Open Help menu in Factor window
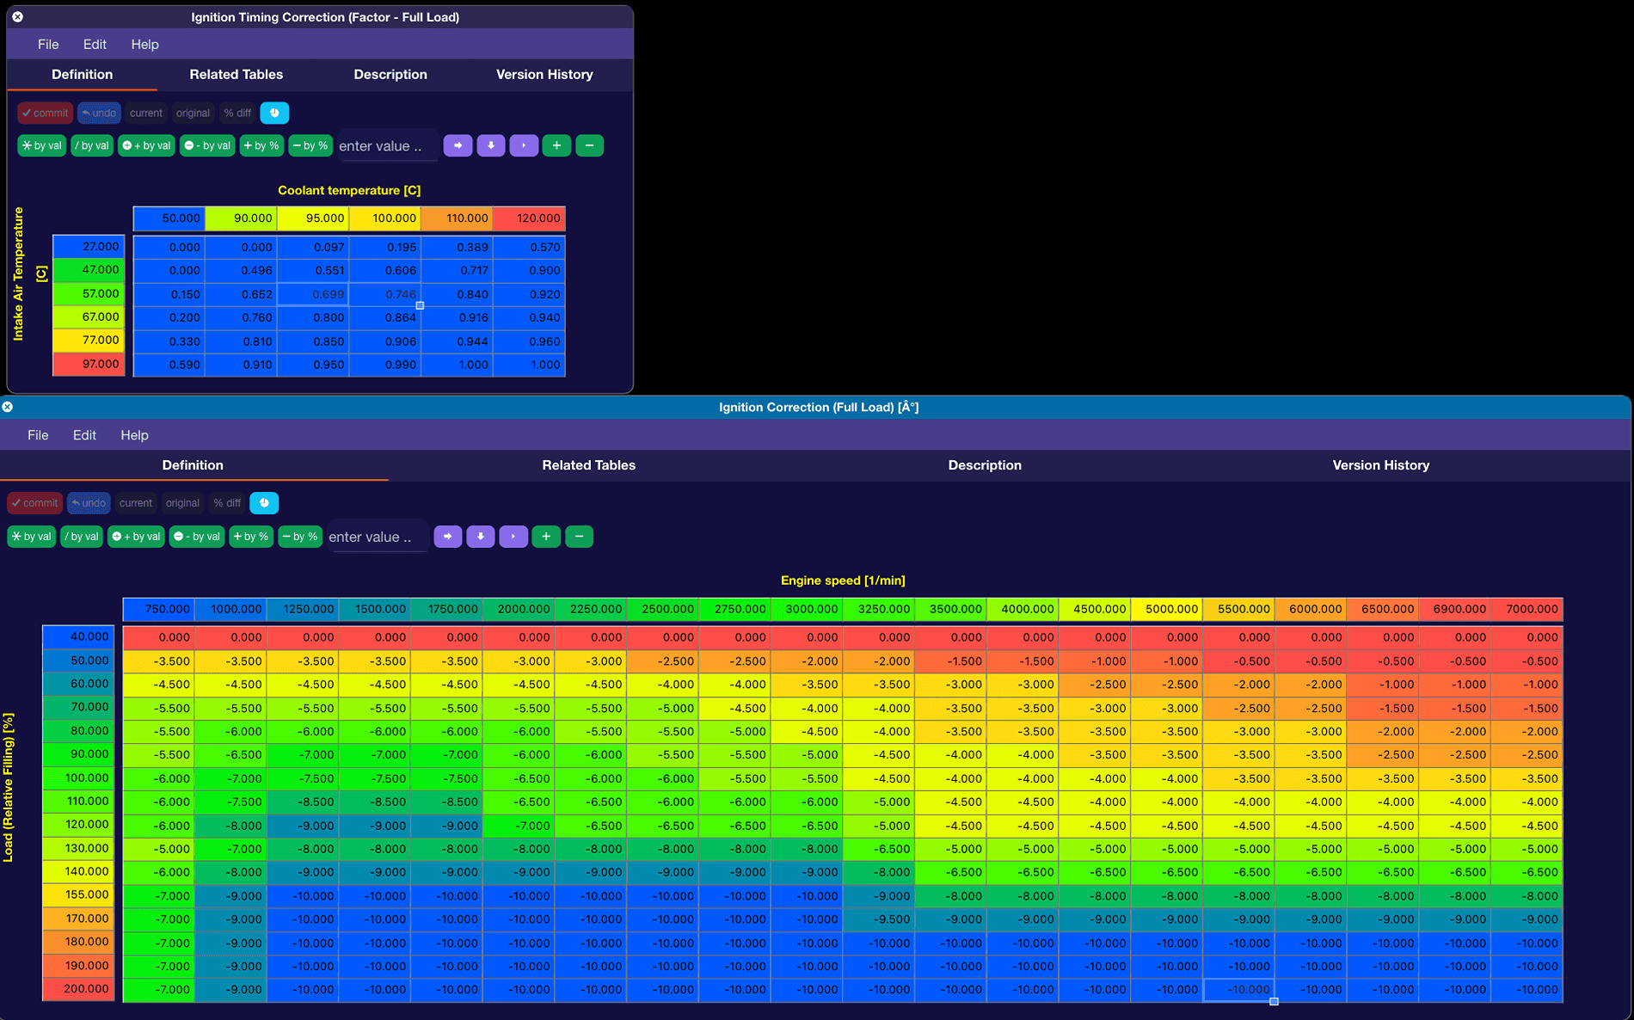Viewport: 1634px width, 1020px height. click(x=144, y=45)
